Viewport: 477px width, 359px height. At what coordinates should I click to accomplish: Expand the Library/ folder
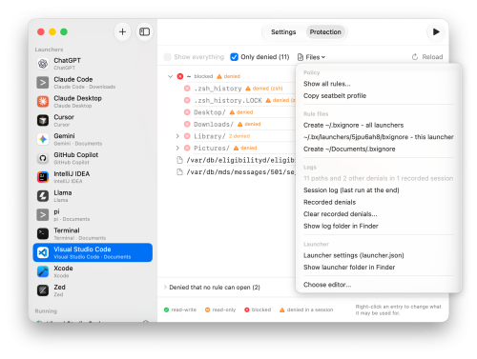[177, 136]
